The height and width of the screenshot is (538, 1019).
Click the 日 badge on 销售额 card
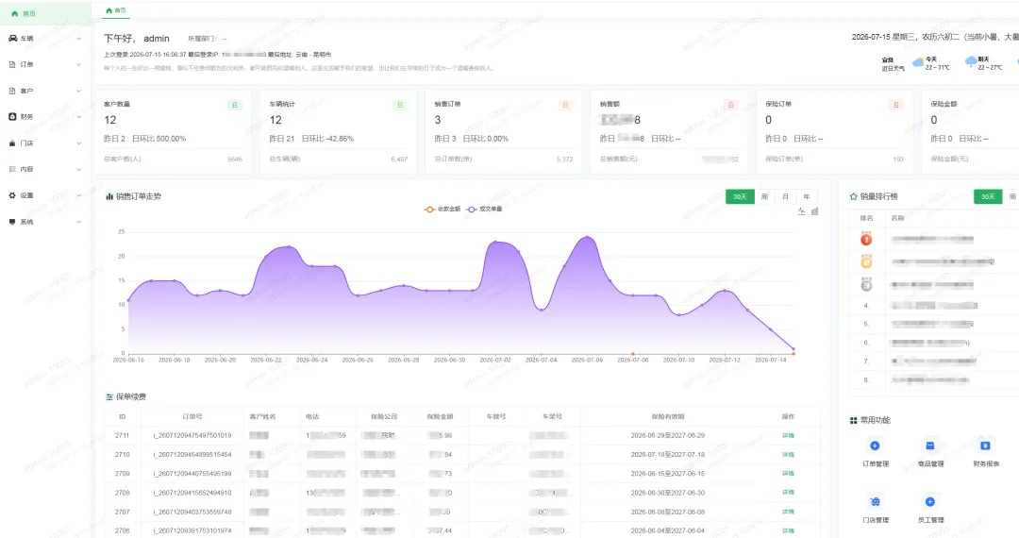pyautogui.click(x=731, y=105)
